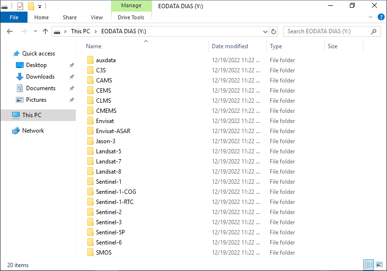Switch to the View ribbon tab

[x=97, y=17]
